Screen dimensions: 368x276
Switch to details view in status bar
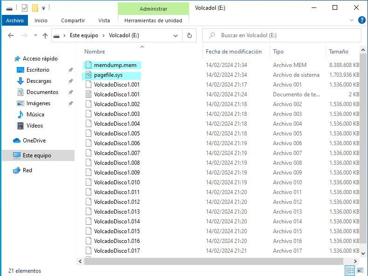coord(350,270)
